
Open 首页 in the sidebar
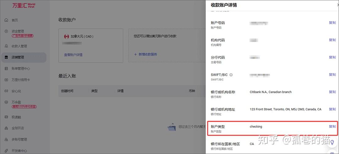coord(15,20)
